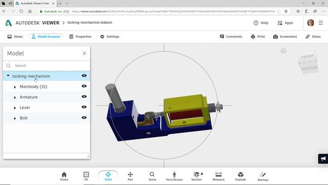Click the Explode tool
This screenshot has width=328, height=185.
[x=240, y=176]
